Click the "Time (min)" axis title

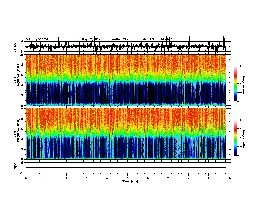tap(130, 181)
